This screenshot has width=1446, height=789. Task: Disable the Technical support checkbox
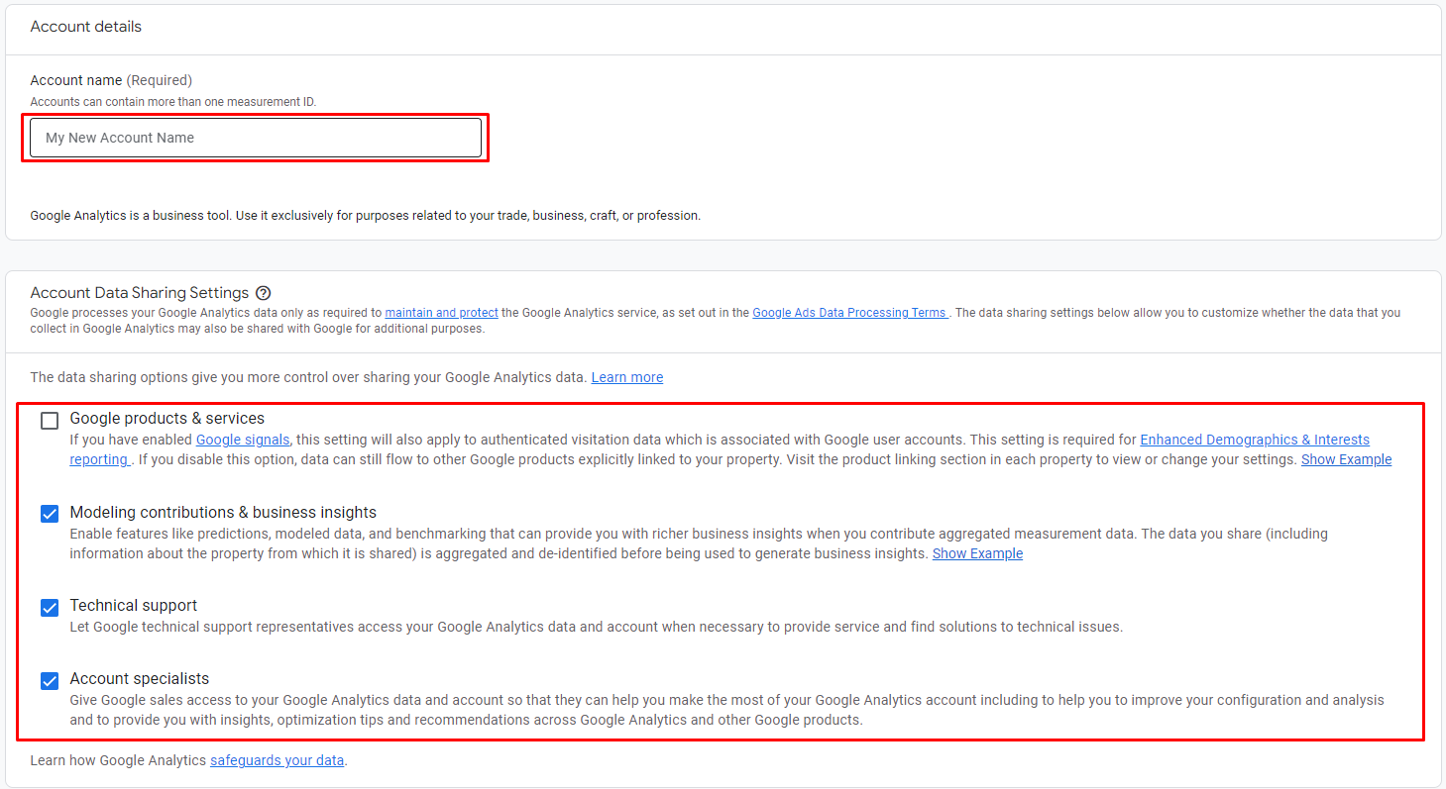click(50, 607)
